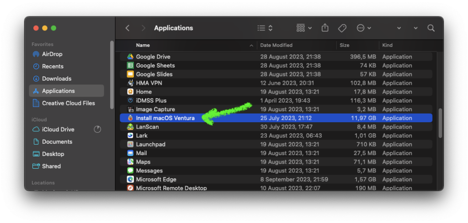468x223 pixels.
Task: Click the Microsoft Remote Desktop app icon
Action: tap(130, 188)
